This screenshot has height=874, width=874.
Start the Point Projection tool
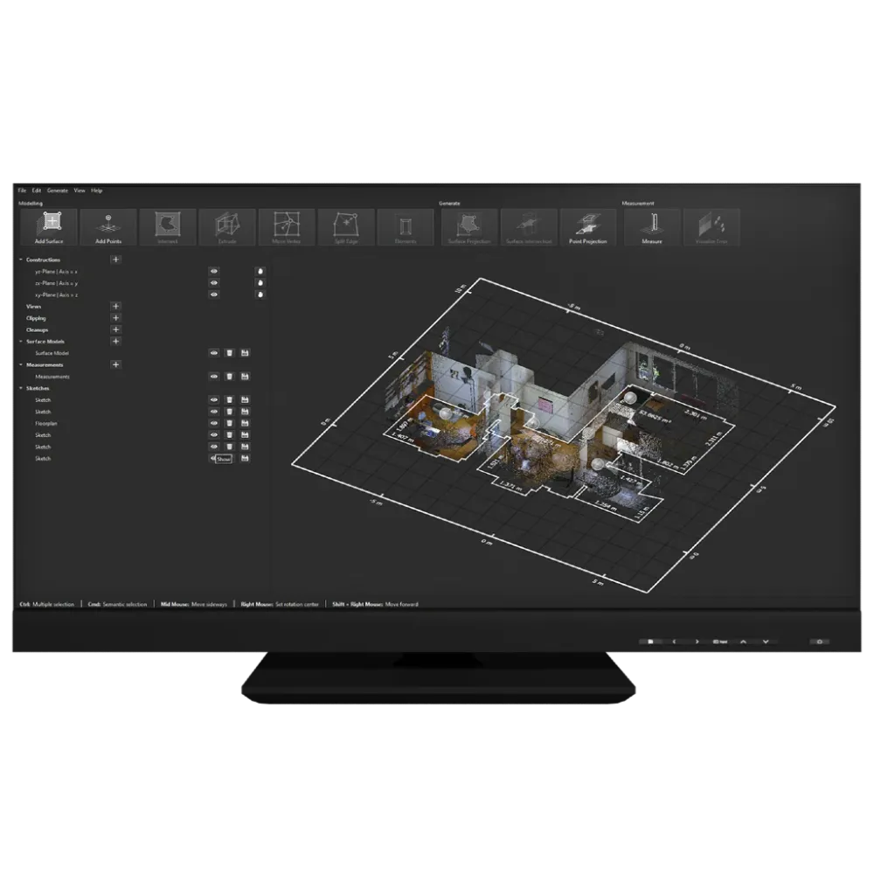coord(588,227)
